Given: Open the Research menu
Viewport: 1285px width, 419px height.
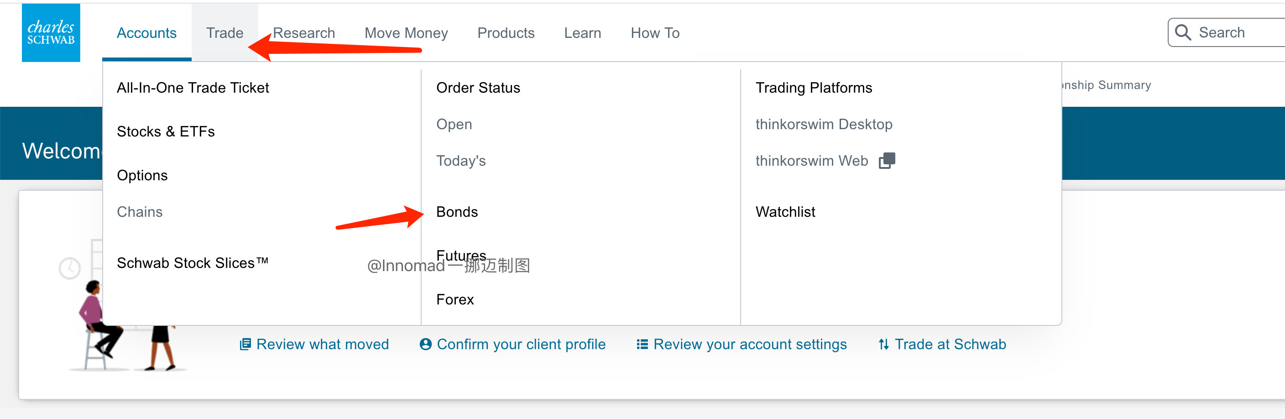Looking at the screenshot, I should click(x=304, y=33).
